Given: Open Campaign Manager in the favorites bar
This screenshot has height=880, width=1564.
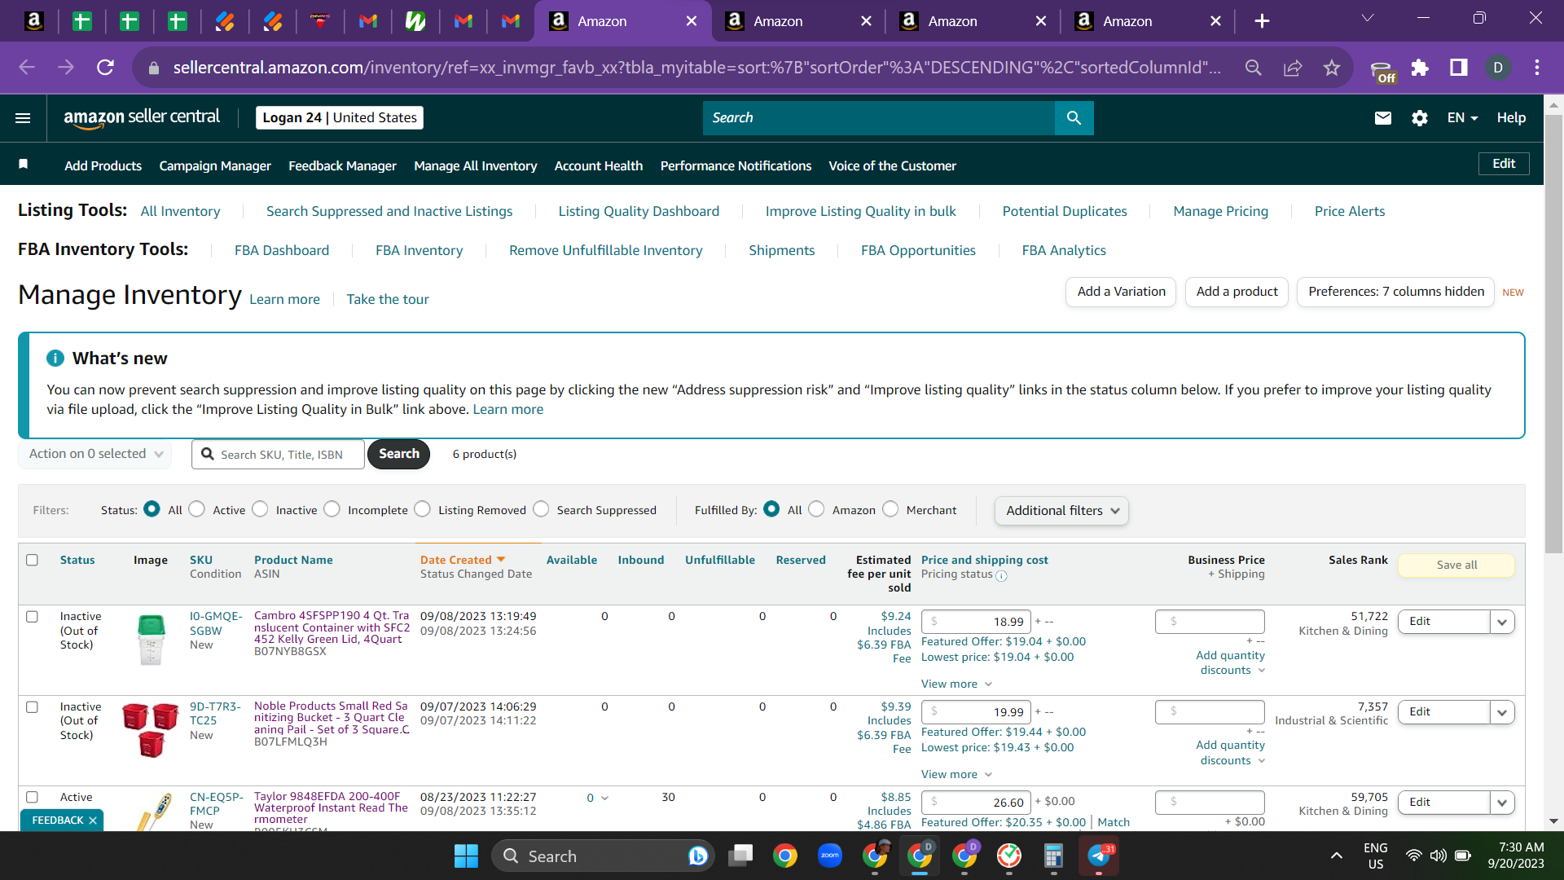Looking at the screenshot, I should (x=215, y=165).
